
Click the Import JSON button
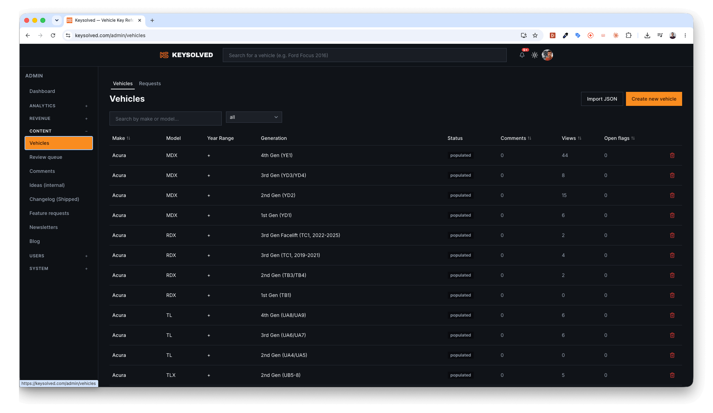coord(602,99)
